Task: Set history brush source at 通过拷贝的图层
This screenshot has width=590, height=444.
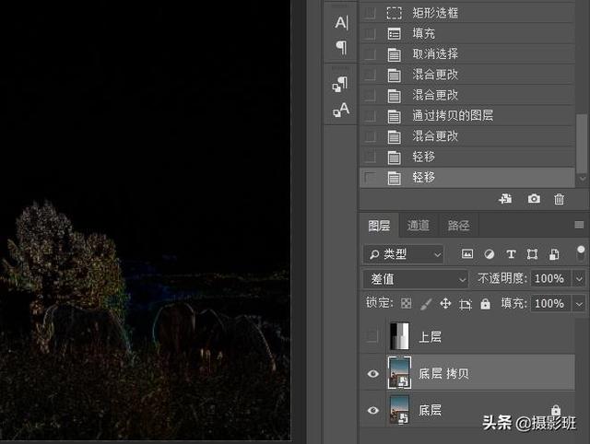Action: (x=371, y=116)
